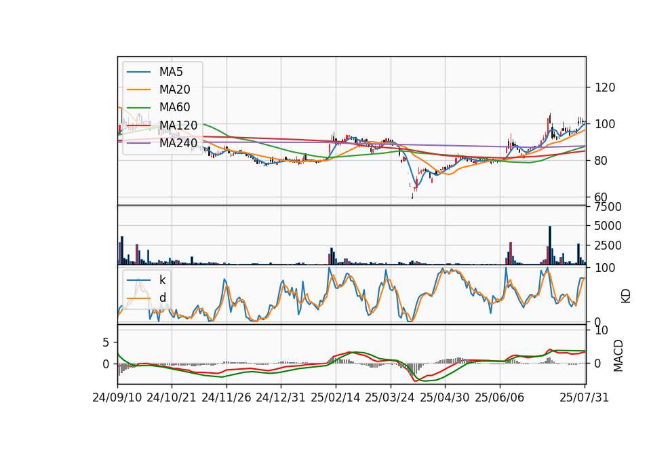This screenshot has width=651, height=468.
Task: Click the k legend label in KD panel
Action: click(x=162, y=280)
